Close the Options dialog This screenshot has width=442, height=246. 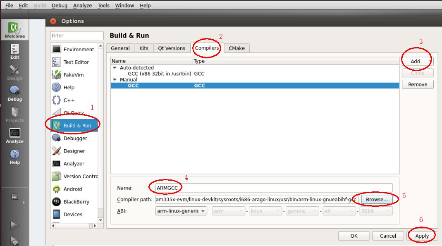[x=53, y=21]
